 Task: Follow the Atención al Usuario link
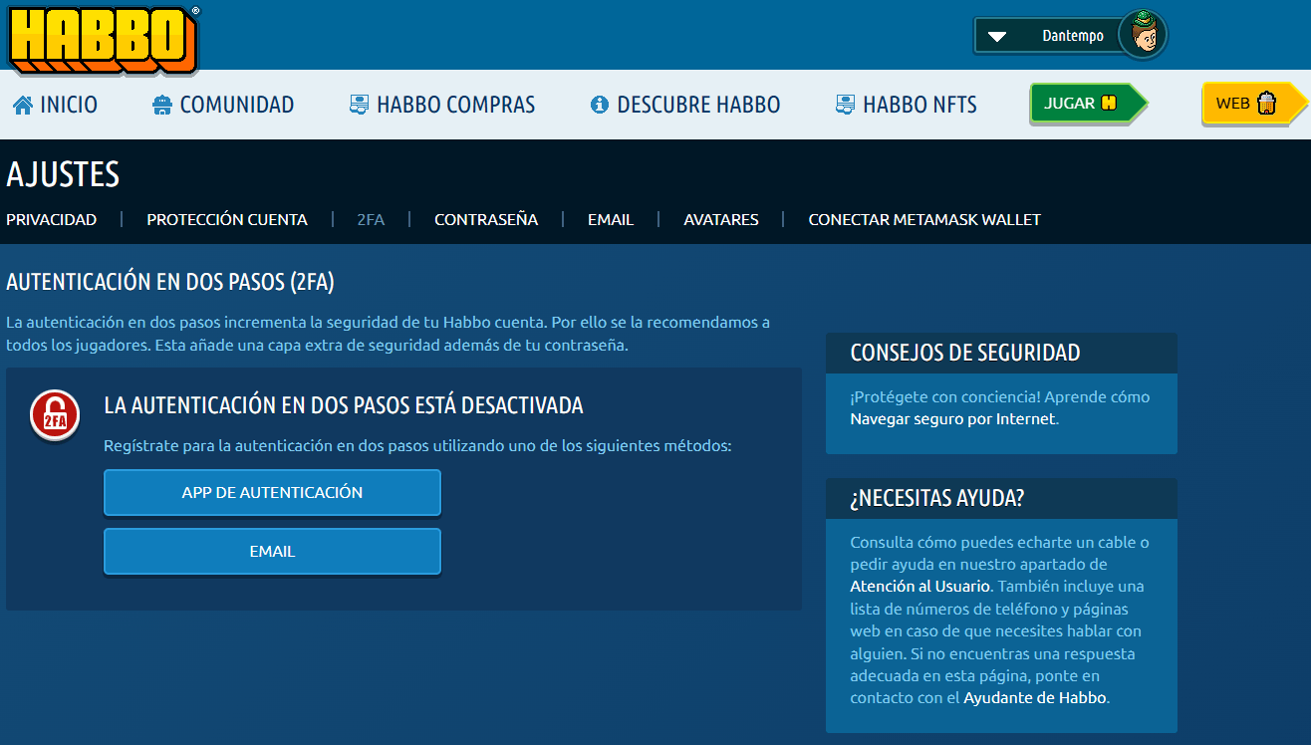point(919,586)
